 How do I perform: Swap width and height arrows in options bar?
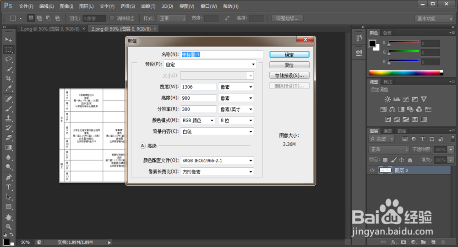point(227,18)
